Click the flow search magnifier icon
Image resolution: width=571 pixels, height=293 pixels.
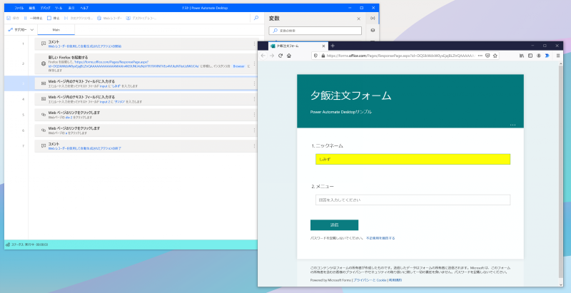point(256,18)
